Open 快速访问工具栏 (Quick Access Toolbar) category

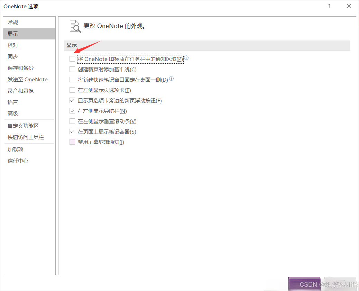click(x=29, y=137)
